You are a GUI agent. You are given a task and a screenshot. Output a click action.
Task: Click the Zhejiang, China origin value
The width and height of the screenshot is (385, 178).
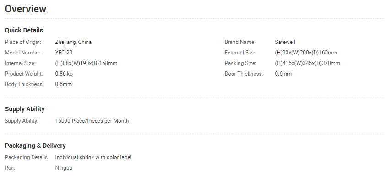click(x=73, y=42)
